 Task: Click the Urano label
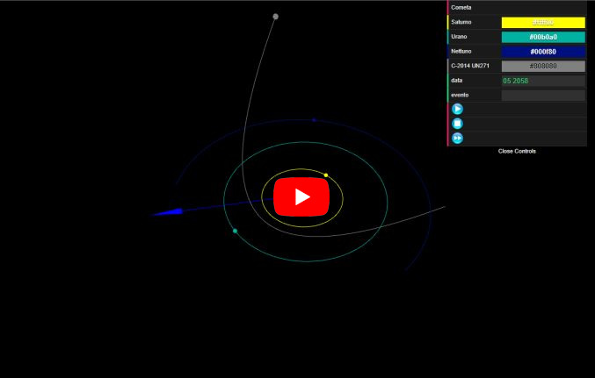459,36
